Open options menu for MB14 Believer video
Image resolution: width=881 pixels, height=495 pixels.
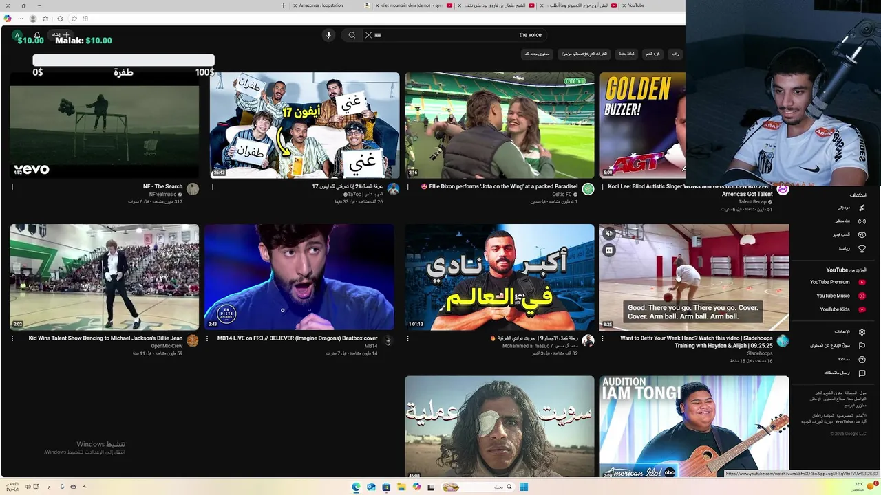[207, 338]
